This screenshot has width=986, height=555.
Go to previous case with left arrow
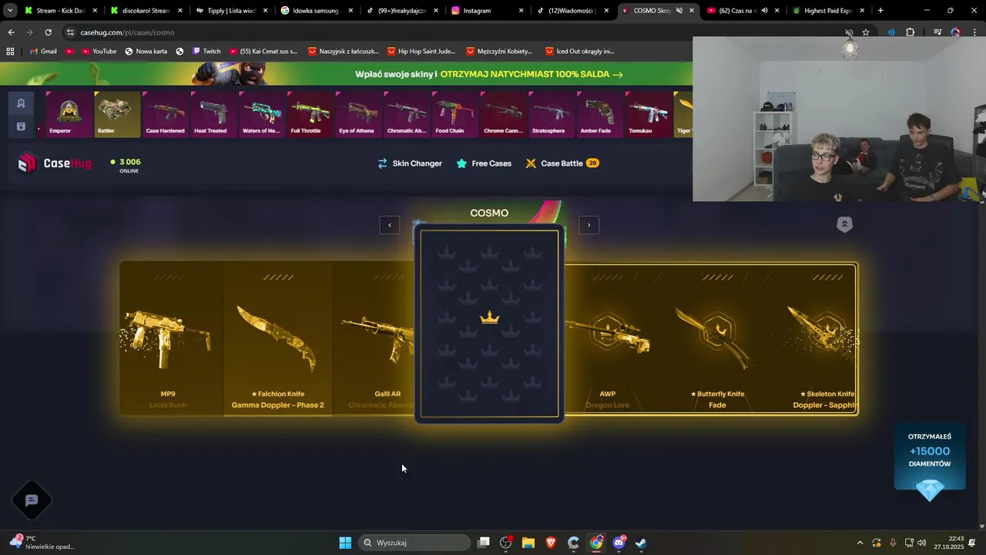click(390, 225)
